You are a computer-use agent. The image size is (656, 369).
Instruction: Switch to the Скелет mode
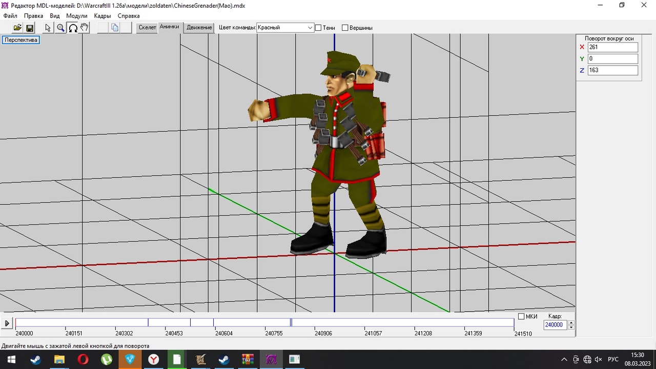pyautogui.click(x=147, y=28)
